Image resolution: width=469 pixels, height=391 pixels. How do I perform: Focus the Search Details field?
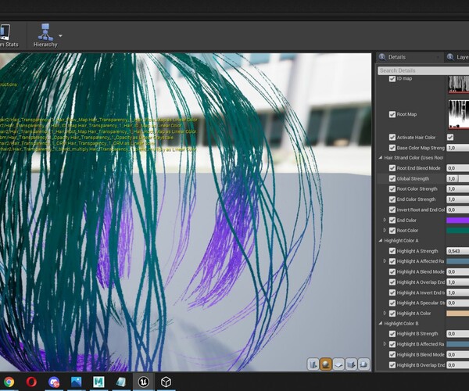tap(423, 70)
